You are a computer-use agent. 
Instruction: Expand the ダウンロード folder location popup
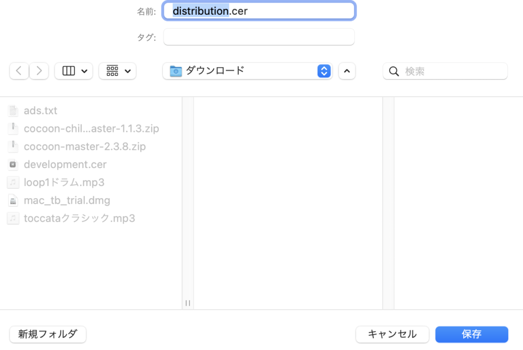247,71
